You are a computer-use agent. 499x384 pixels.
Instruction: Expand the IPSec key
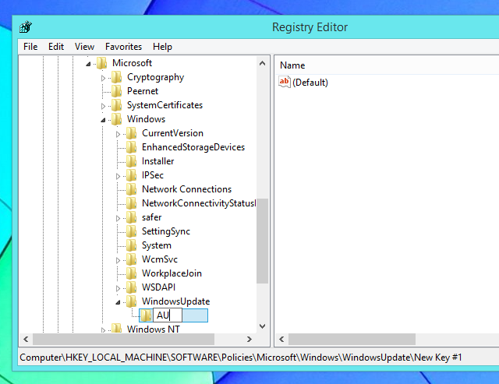click(118, 176)
